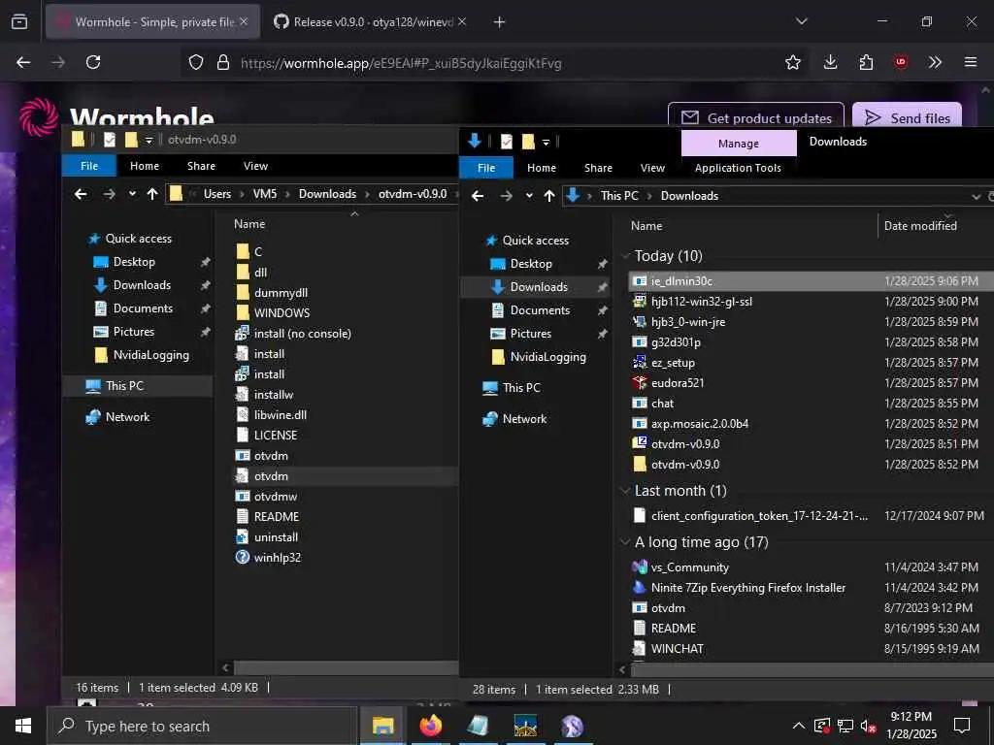
Task: Click the Firefox View icon
Action: tap(19, 22)
